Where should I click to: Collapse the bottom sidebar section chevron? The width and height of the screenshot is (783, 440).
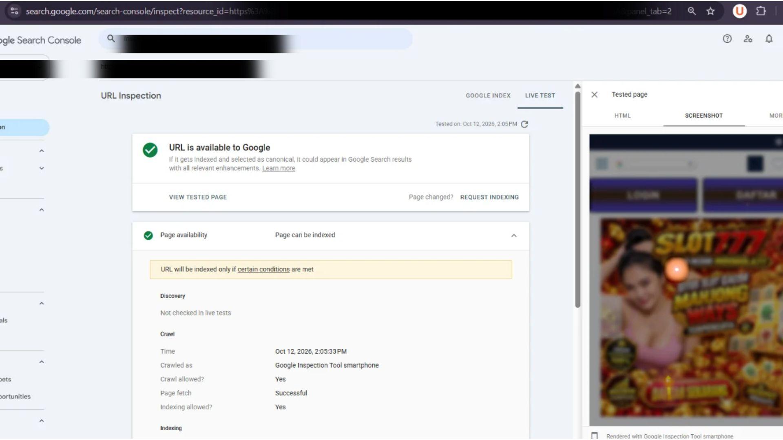(42, 421)
